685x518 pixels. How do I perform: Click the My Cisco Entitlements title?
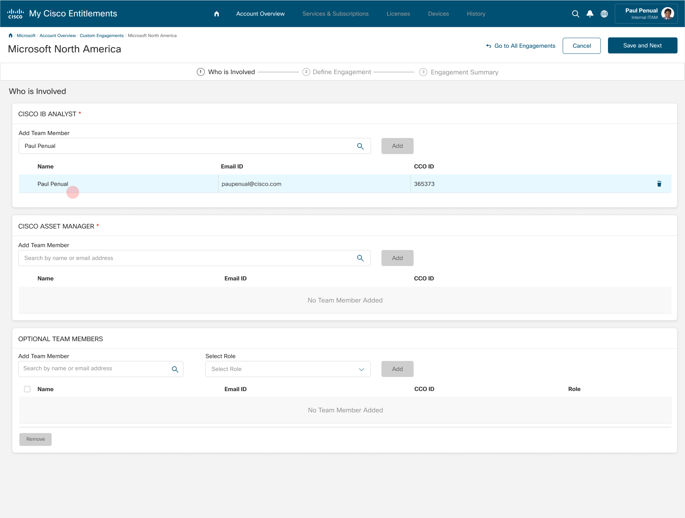click(x=73, y=14)
